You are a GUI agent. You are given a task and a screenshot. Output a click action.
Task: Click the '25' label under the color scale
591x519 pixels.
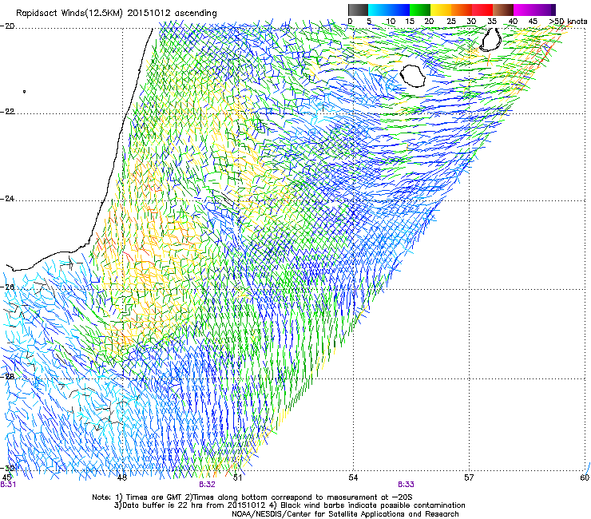[x=451, y=22]
